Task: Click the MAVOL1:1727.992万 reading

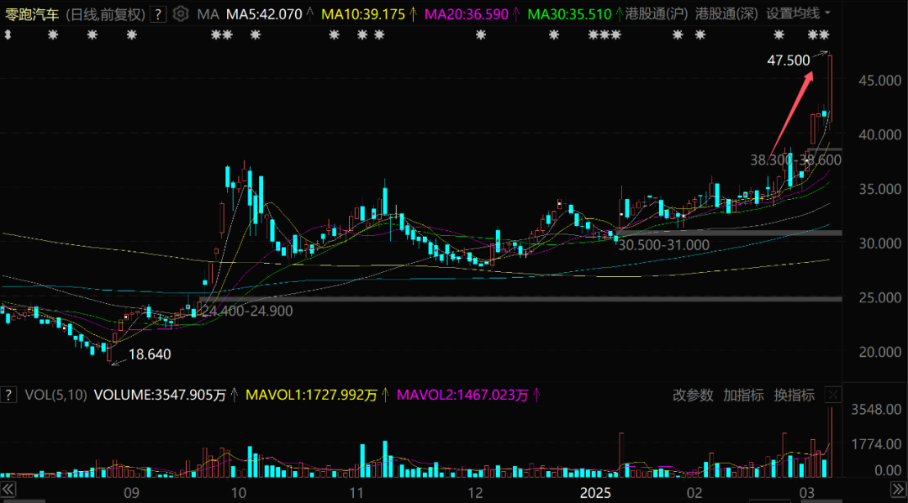Action: pos(311,395)
